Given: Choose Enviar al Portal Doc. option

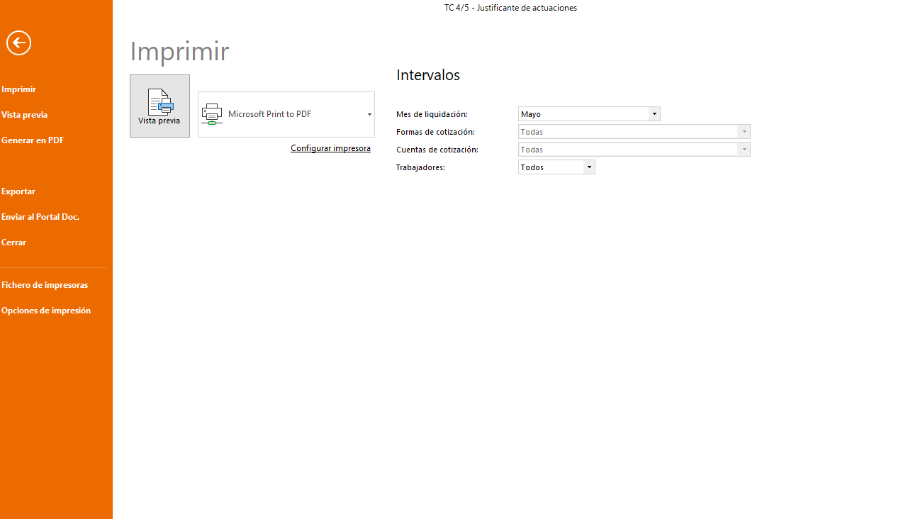Looking at the screenshot, I should point(40,217).
